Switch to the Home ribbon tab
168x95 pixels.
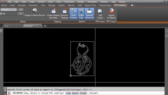(4, 5)
